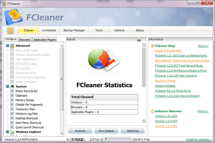Open Startup Manager tab
The width and height of the screenshot is (215, 143).
pos(74,30)
